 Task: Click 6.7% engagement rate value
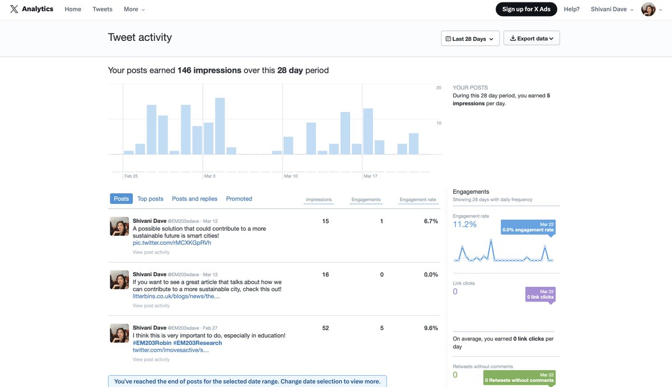(431, 221)
